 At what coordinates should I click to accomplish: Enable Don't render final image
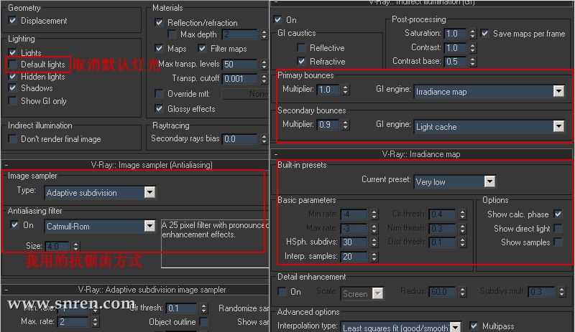coord(12,138)
